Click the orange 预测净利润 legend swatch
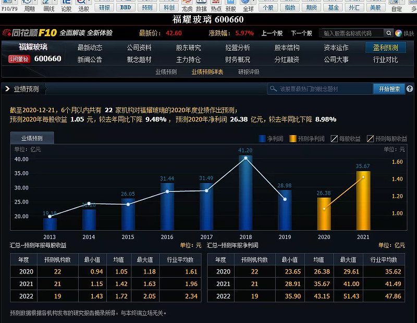The height and width of the screenshot is (323, 417). click(x=293, y=138)
